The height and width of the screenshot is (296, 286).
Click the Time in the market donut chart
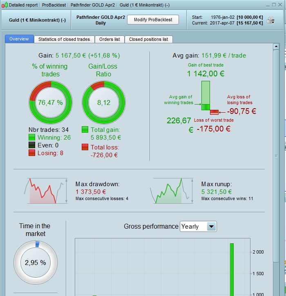click(36, 263)
